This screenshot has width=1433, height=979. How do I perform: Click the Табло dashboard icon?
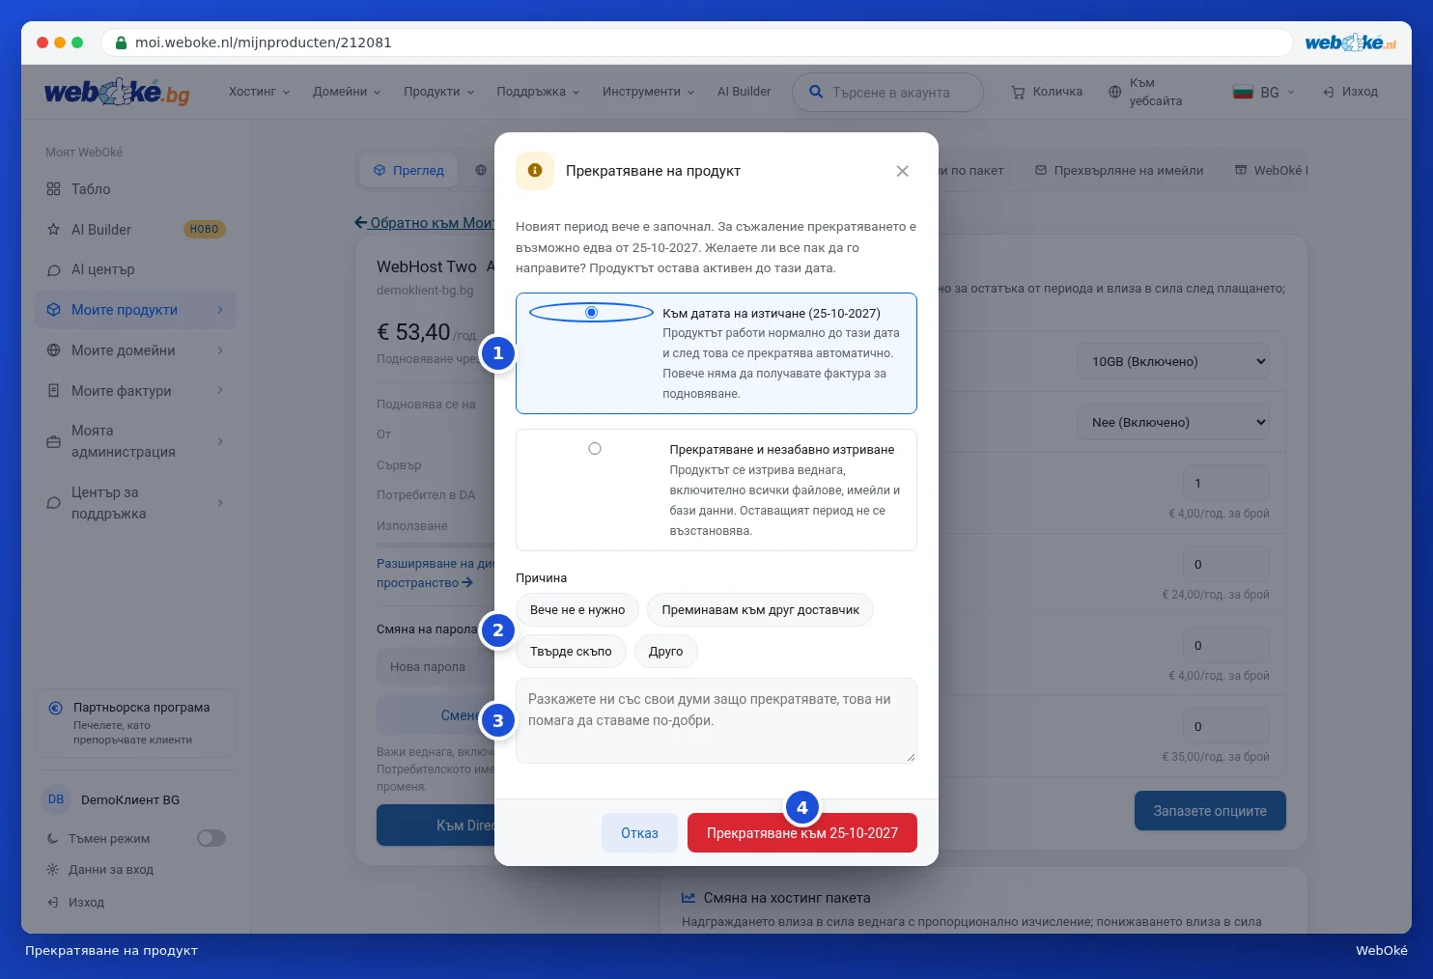click(x=53, y=189)
